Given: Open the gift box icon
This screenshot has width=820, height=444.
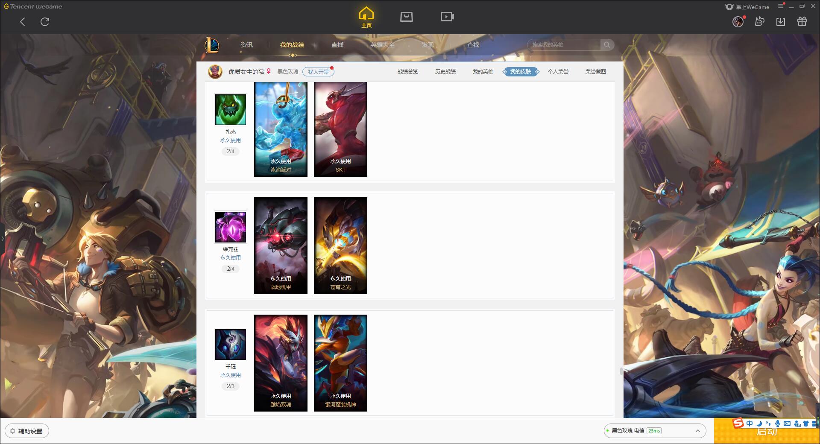Looking at the screenshot, I should (802, 21).
